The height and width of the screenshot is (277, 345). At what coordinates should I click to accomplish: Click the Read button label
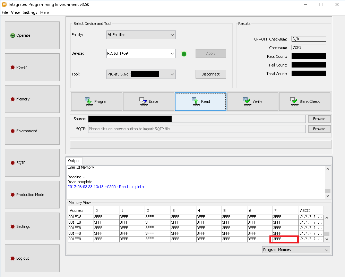click(206, 101)
